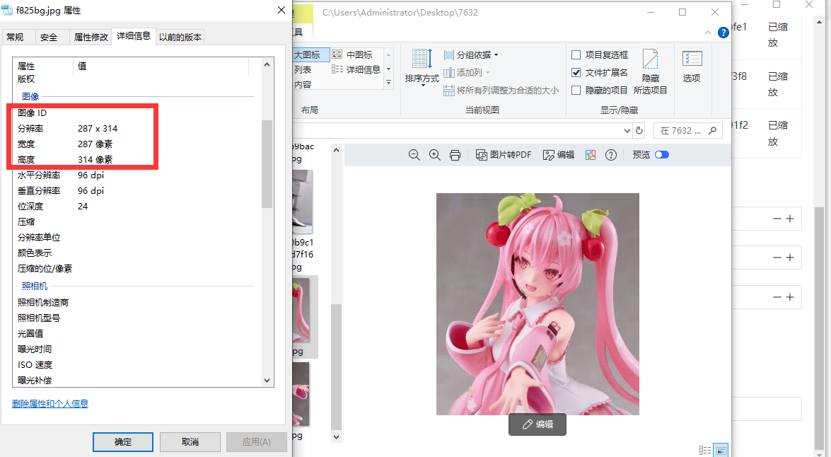Open the colorful grid apps icon
The image size is (831, 457).
click(591, 155)
